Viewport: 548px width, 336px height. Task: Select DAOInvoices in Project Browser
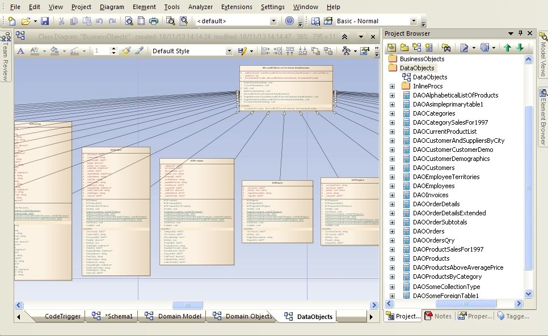click(430, 195)
